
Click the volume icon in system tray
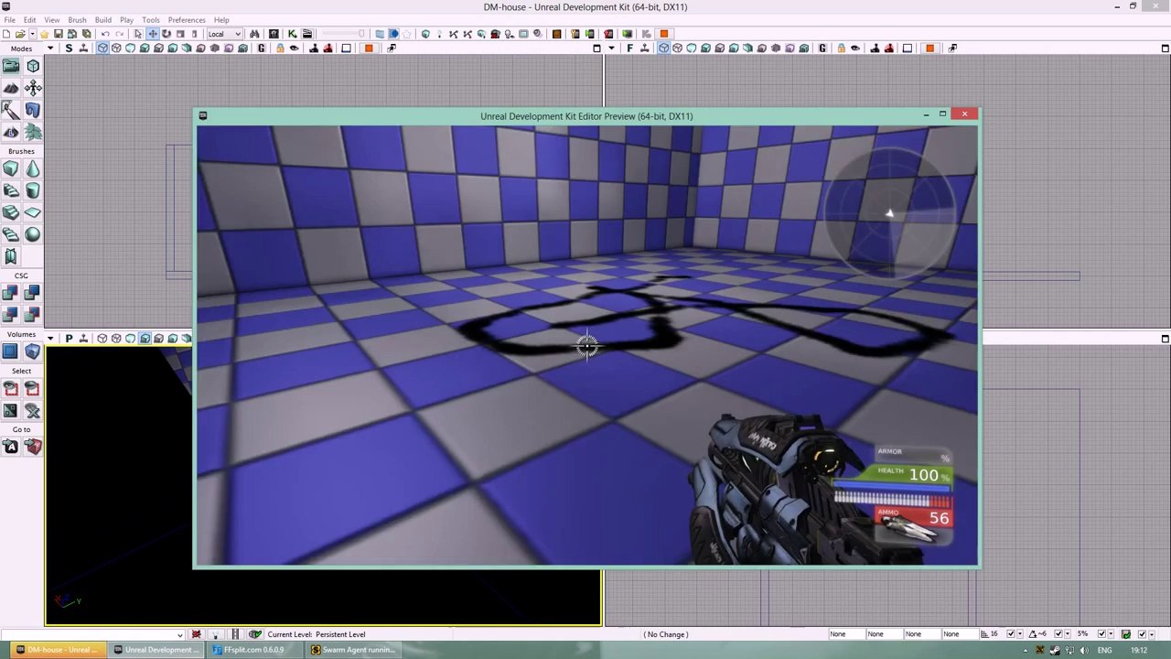click(x=1084, y=651)
